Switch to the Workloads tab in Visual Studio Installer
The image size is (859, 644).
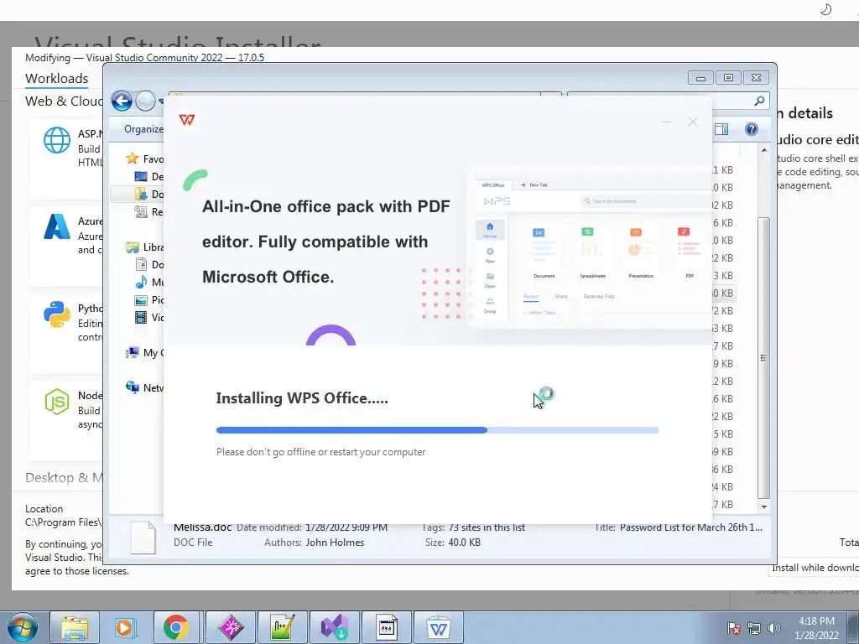tap(56, 78)
